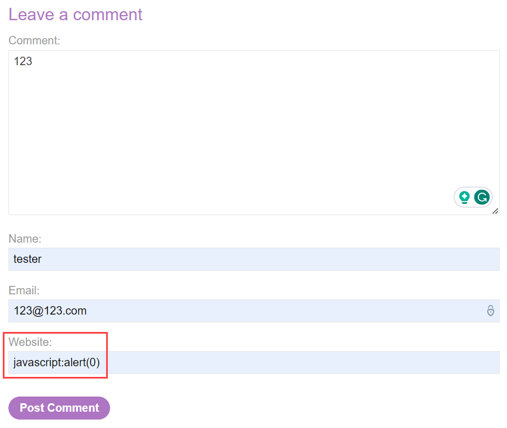Click the "Name:" field label
Image resolution: width=507 pixels, height=428 pixels.
pyautogui.click(x=25, y=239)
